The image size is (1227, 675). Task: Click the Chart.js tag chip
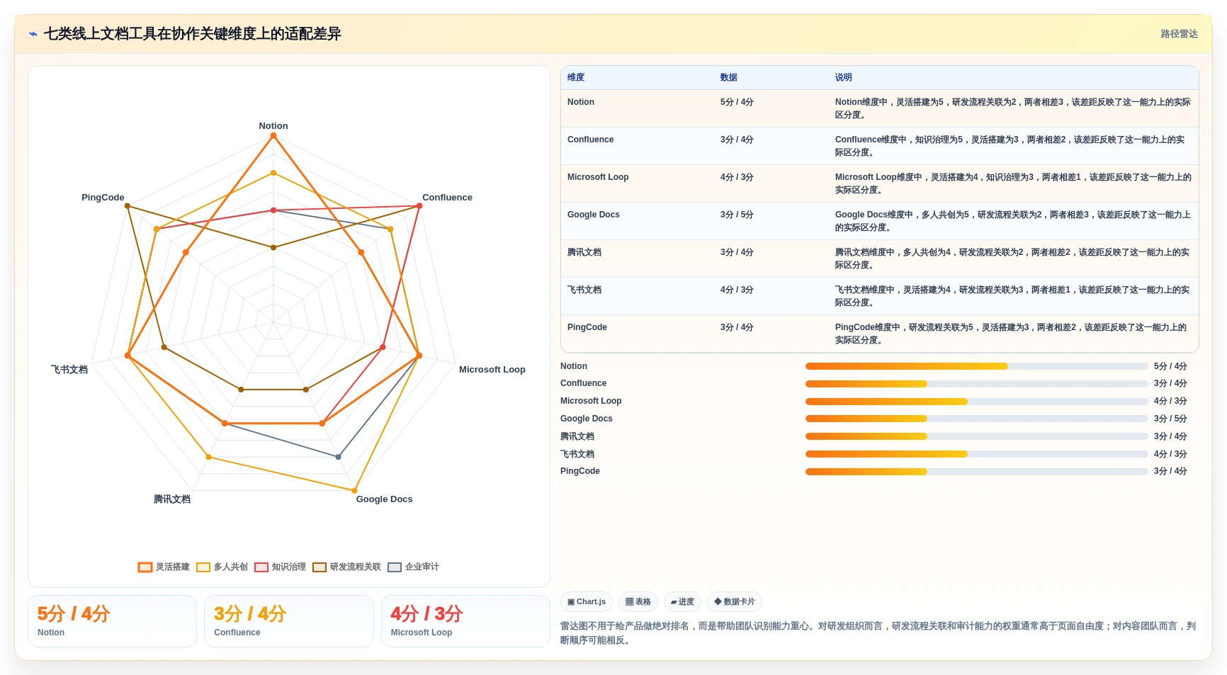coord(587,602)
